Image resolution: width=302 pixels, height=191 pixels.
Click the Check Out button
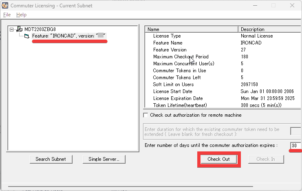pos(219,159)
